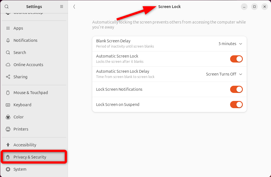271x177 pixels.
Task: Click the Printers icon in sidebar
Action: point(8,129)
